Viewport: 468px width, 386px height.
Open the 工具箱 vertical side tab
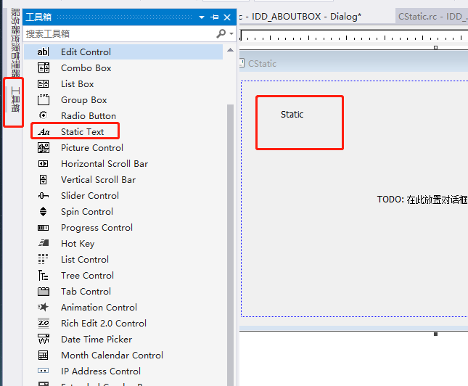[15, 99]
